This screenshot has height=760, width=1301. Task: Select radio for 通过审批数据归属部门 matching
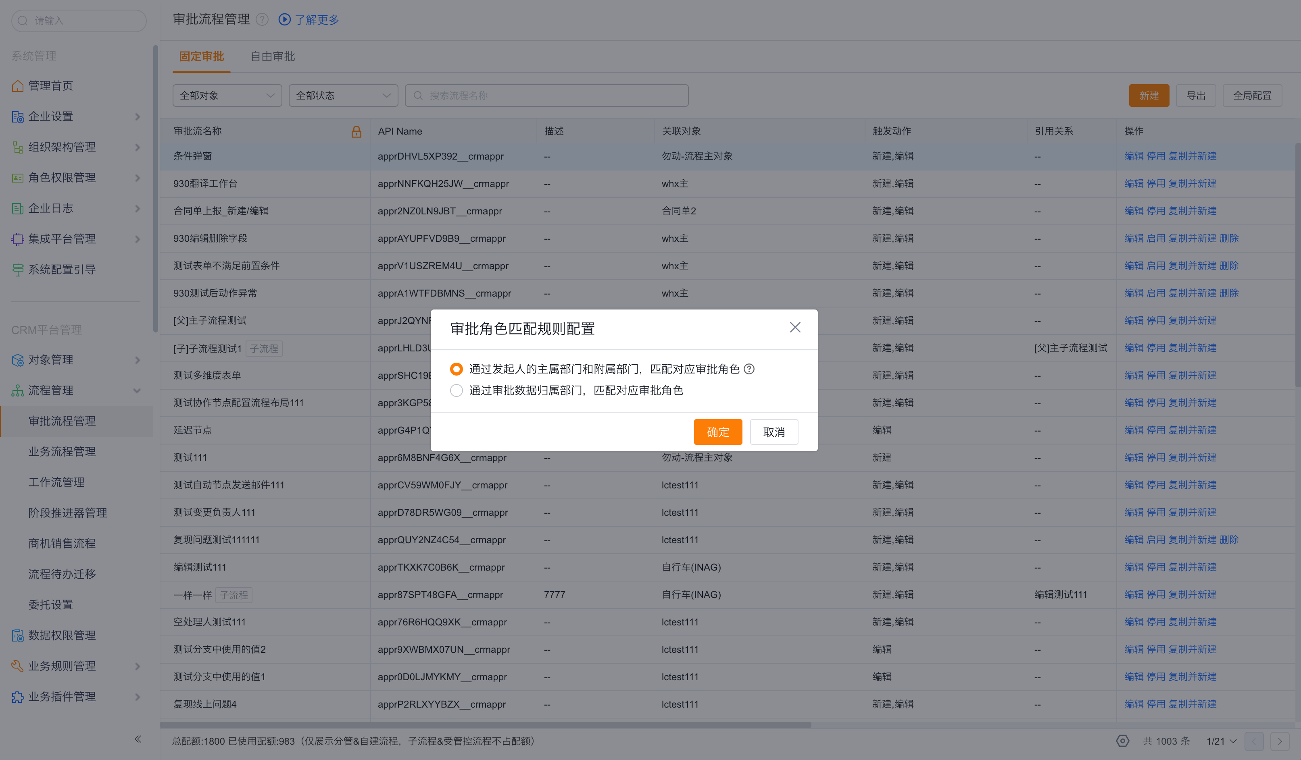pos(457,390)
